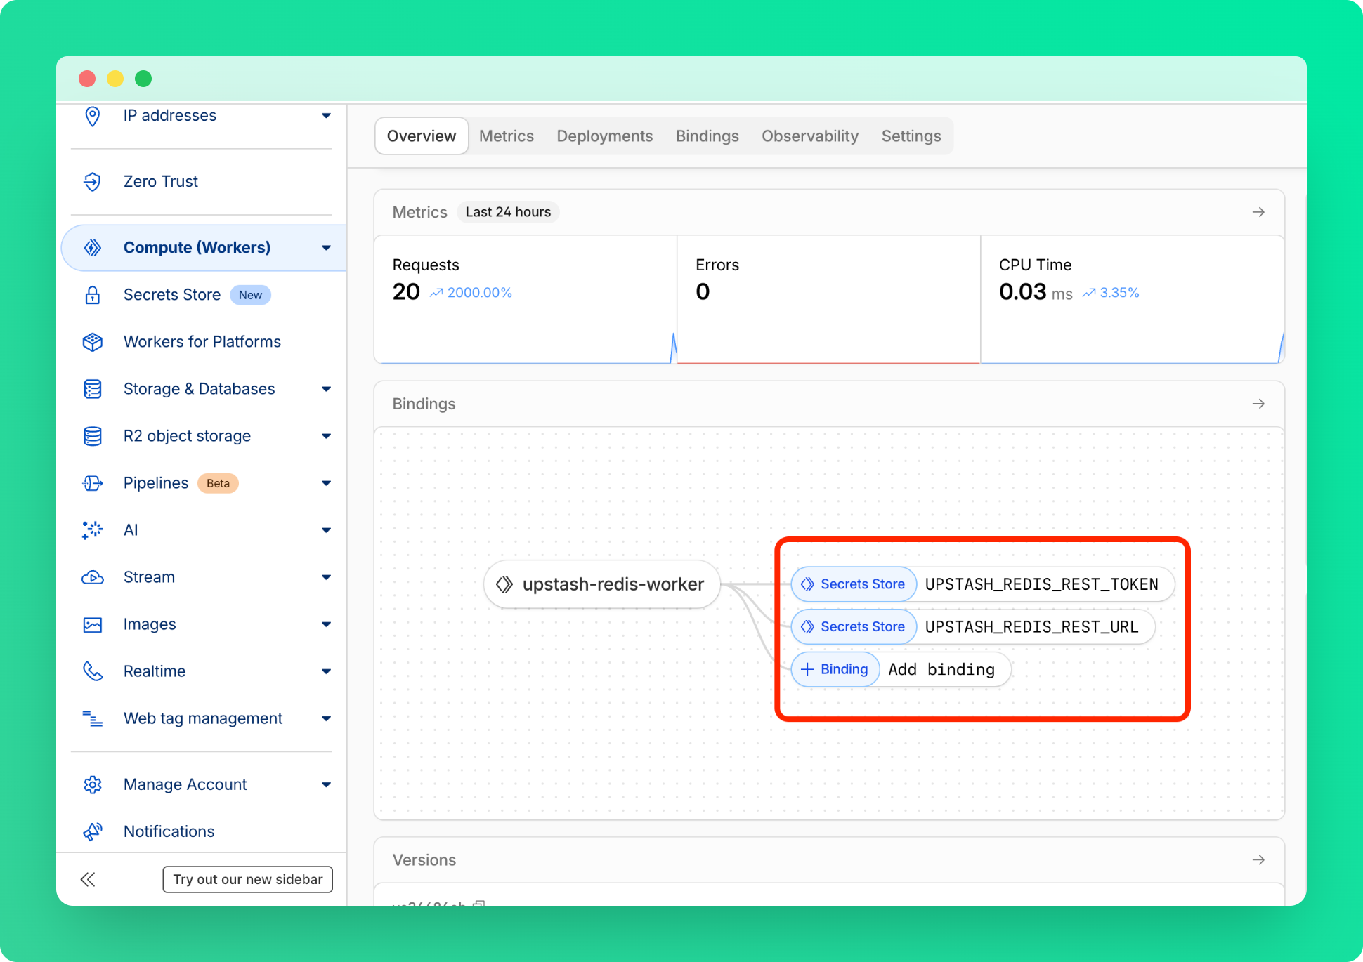Click the Secrets Store icon on UPSTASH_REDIS_REST_TOKEN binding
Image resolution: width=1363 pixels, height=962 pixels.
tap(807, 584)
